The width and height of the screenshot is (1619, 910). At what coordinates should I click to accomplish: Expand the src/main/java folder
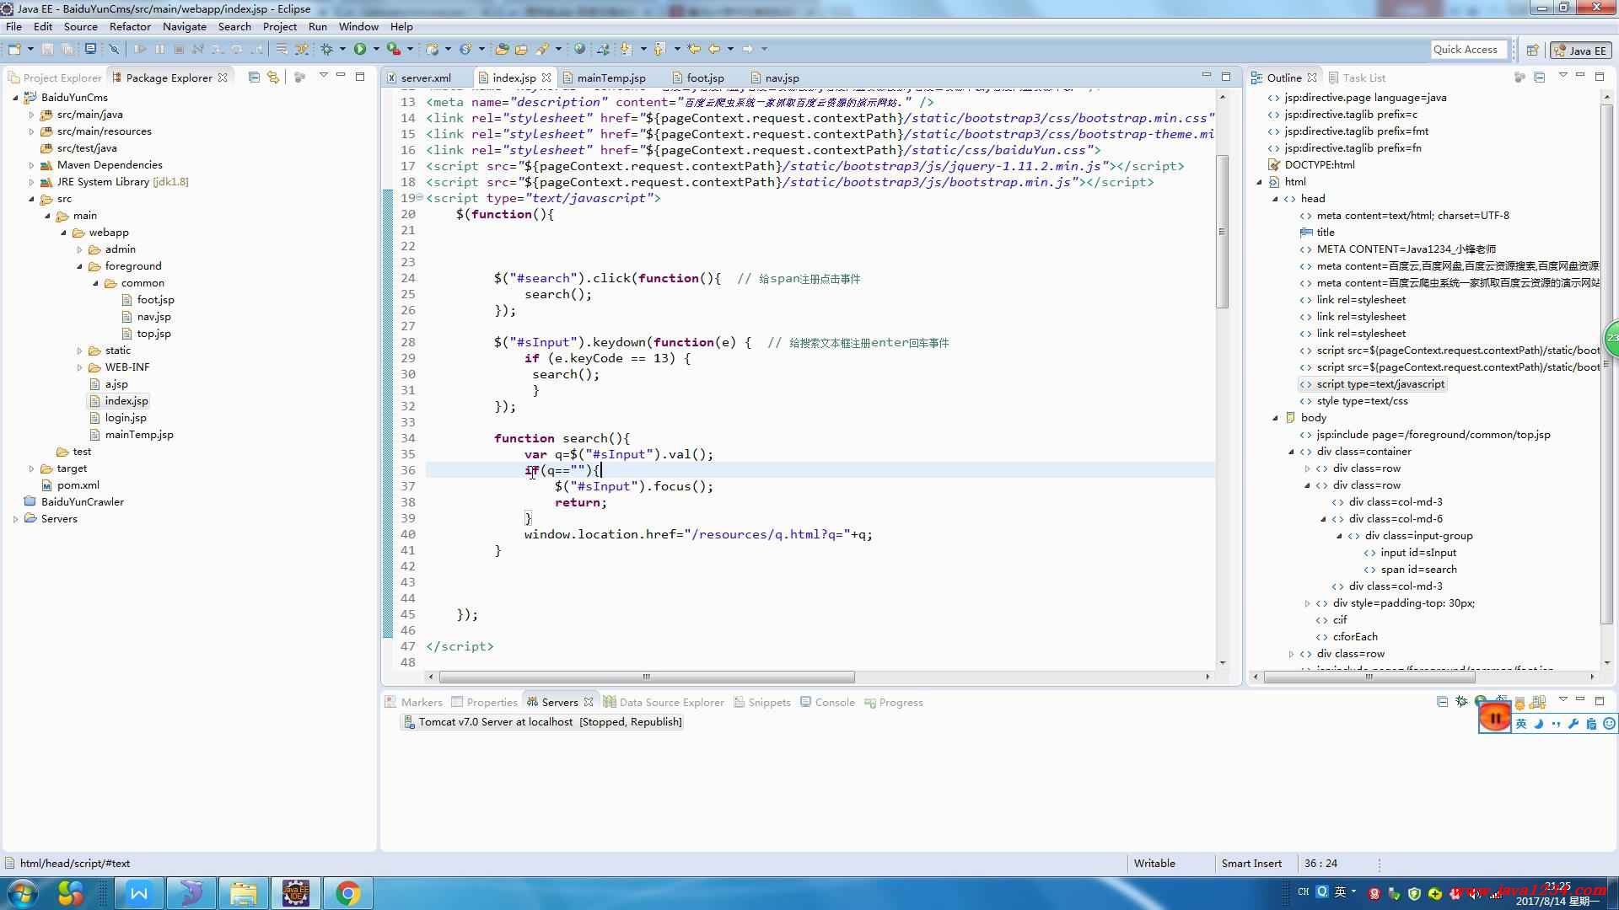pos(31,115)
